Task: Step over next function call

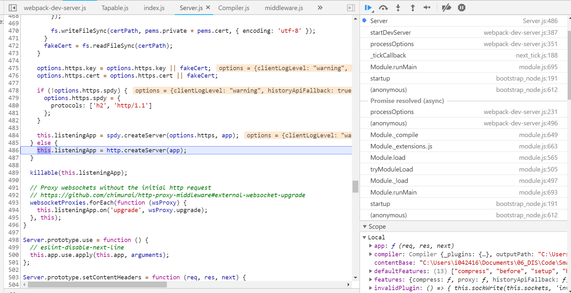Action: click(x=383, y=8)
